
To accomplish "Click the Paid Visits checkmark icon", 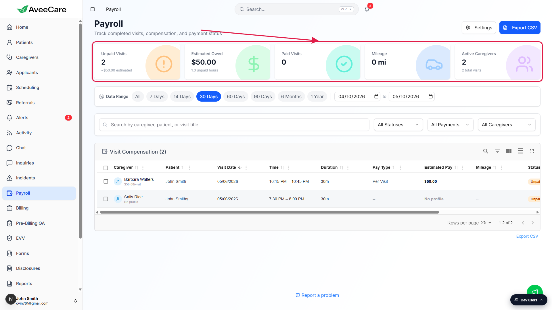I will 344,64.
